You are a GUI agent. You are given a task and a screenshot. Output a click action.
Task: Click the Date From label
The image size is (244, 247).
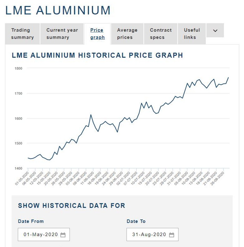[31, 221]
